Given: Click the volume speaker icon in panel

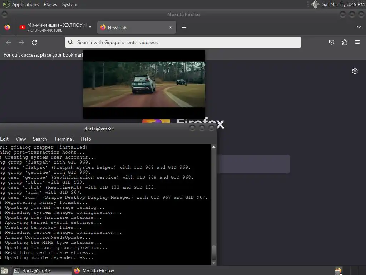Looking at the screenshot, I should pos(315,4).
